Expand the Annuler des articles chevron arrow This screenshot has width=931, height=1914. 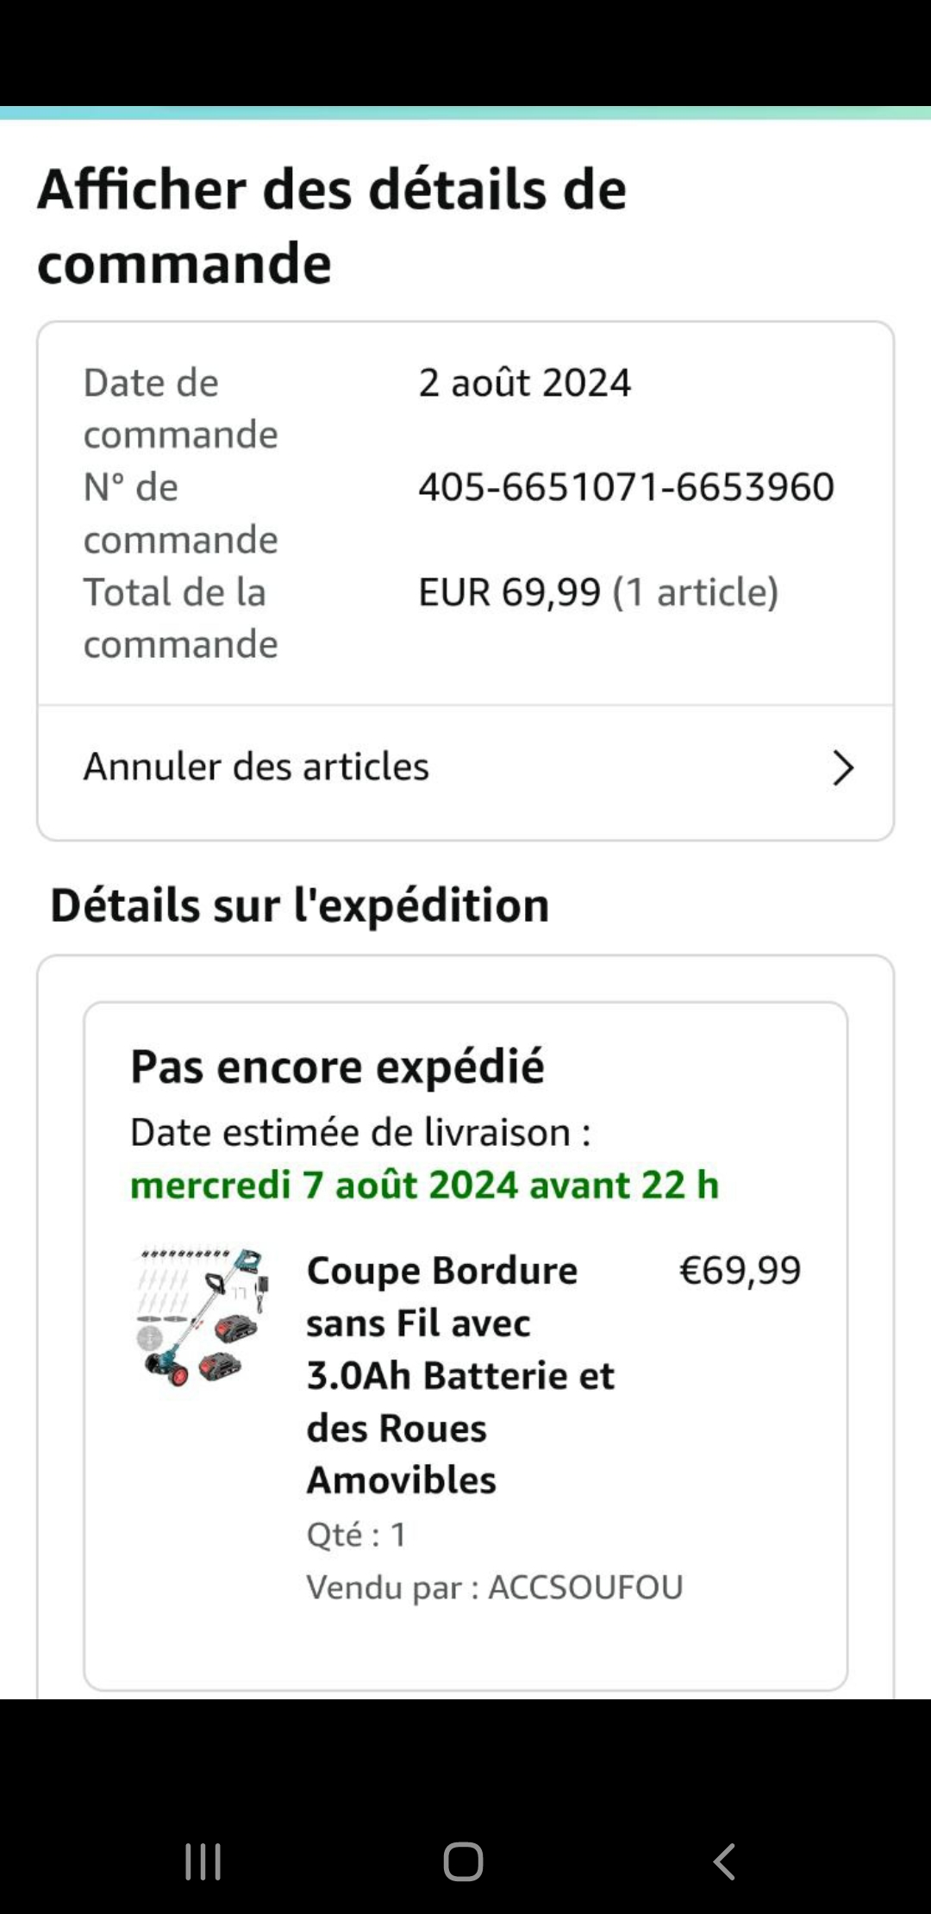(842, 767)
